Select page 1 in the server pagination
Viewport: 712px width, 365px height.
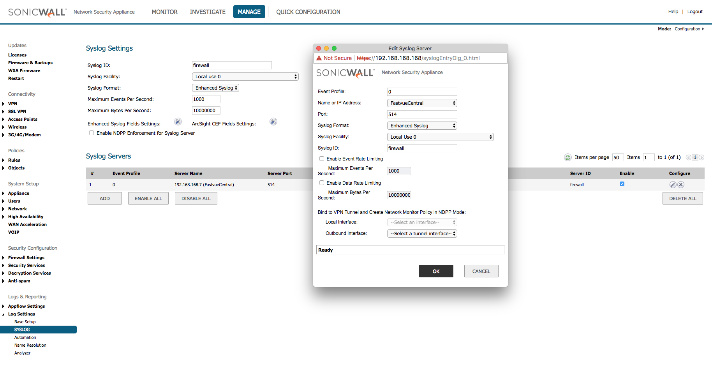695,157
